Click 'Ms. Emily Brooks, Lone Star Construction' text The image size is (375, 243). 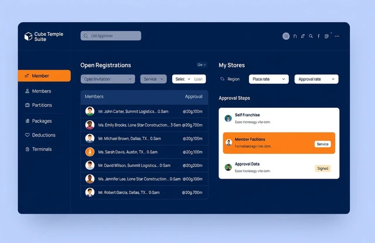pos(133,125)
